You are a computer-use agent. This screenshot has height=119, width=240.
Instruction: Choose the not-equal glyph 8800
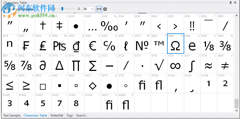point(225,63)
